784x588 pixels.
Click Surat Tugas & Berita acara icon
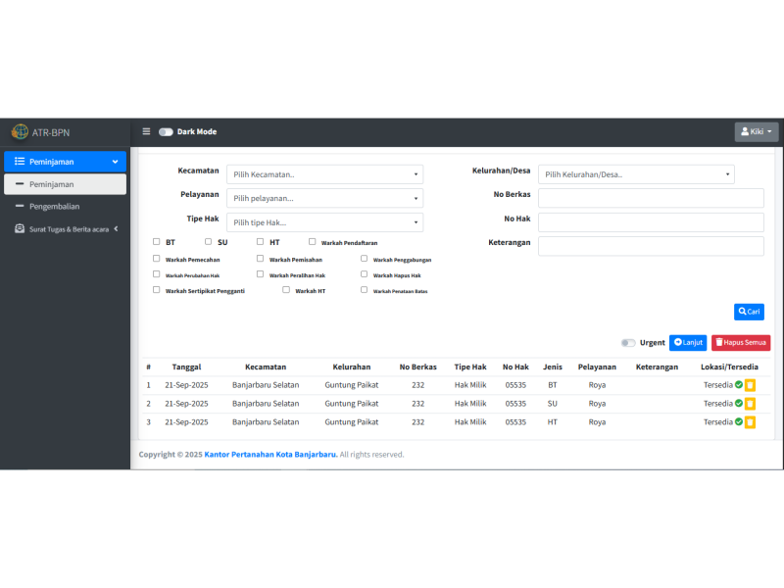[x=20, y=229]
